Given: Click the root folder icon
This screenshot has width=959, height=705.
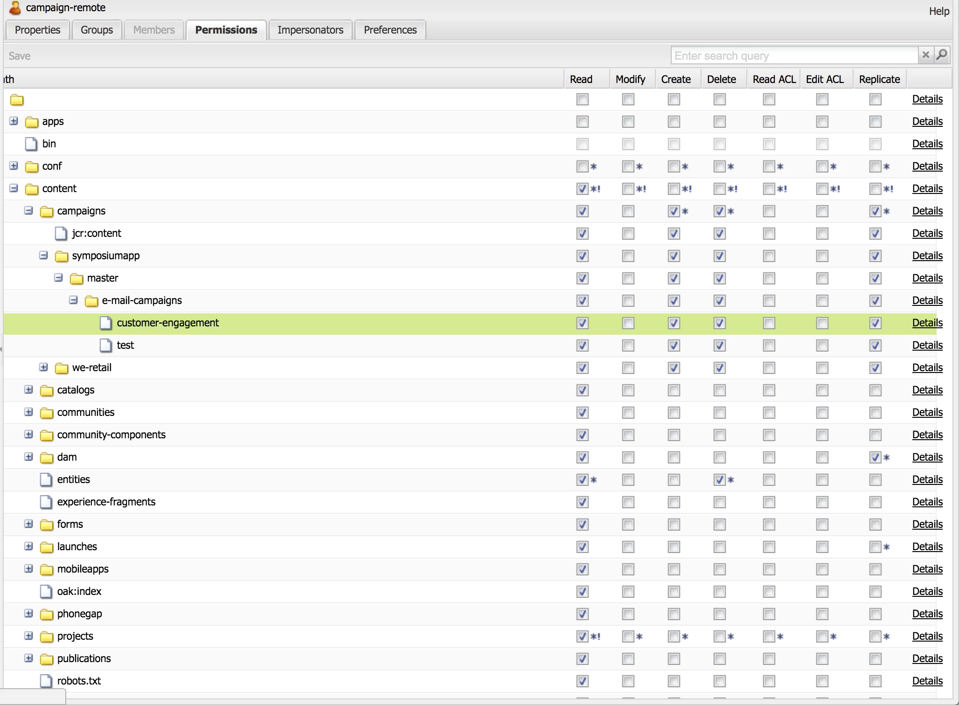Looking at the screenshot, I should 17,100.
